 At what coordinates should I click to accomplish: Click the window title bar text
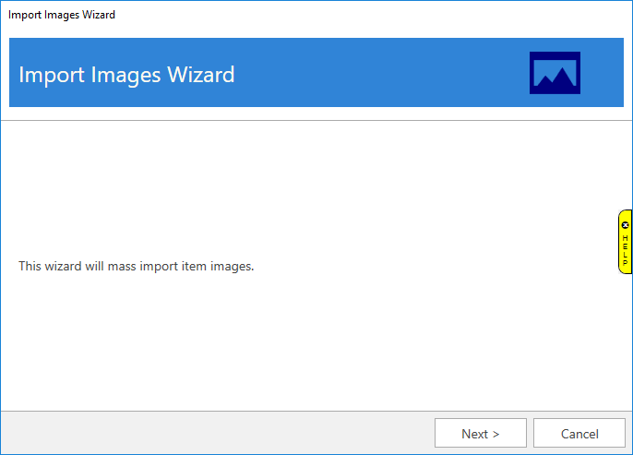[62, 15]
